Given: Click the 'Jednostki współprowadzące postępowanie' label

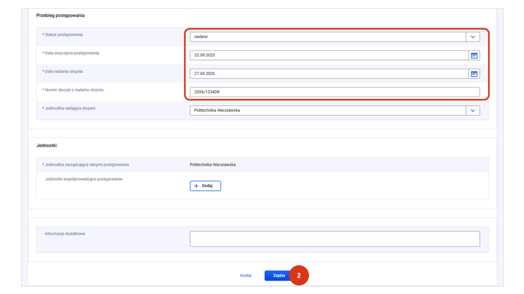Looking at the screenshot, I should [83, 179].
